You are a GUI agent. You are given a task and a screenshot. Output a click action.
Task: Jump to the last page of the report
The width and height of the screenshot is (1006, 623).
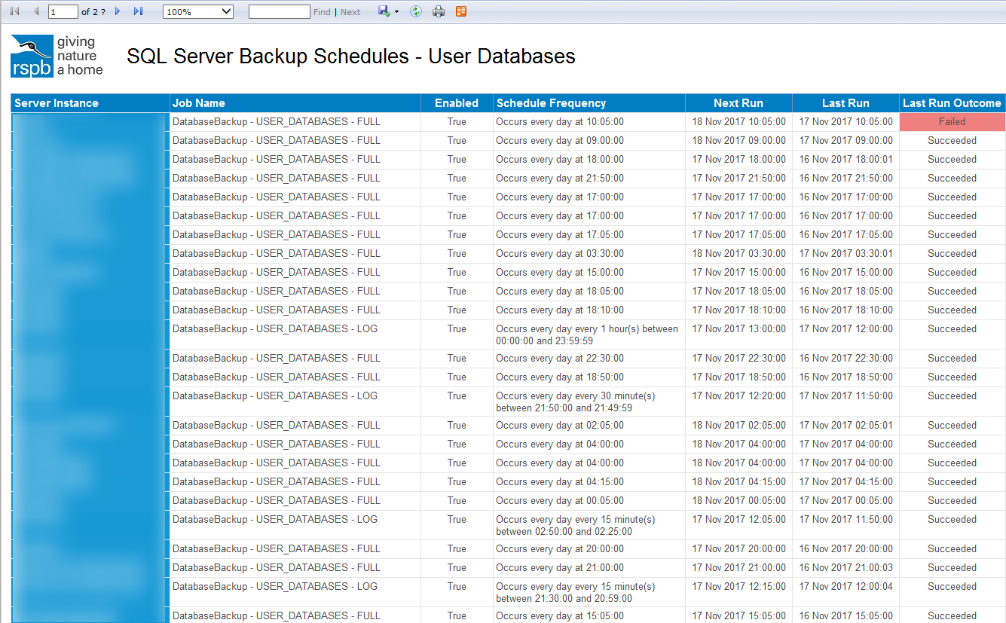pyautogui.click(x=137, y=11)
